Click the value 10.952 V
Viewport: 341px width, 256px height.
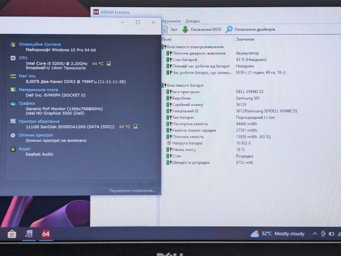coord(243,143)
